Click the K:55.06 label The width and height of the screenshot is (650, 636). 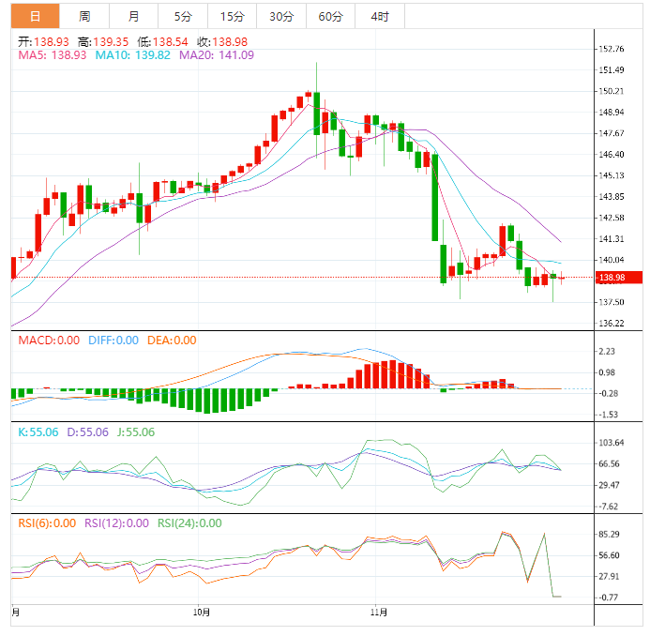38,432
